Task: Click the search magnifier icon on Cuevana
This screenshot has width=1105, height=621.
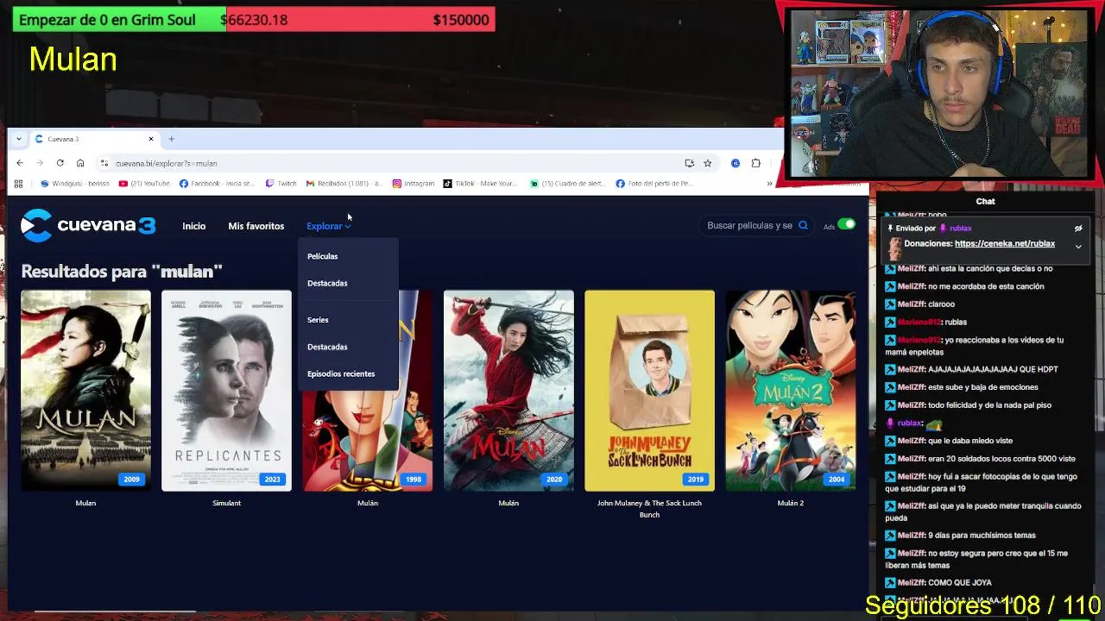Action: (803, 225)
